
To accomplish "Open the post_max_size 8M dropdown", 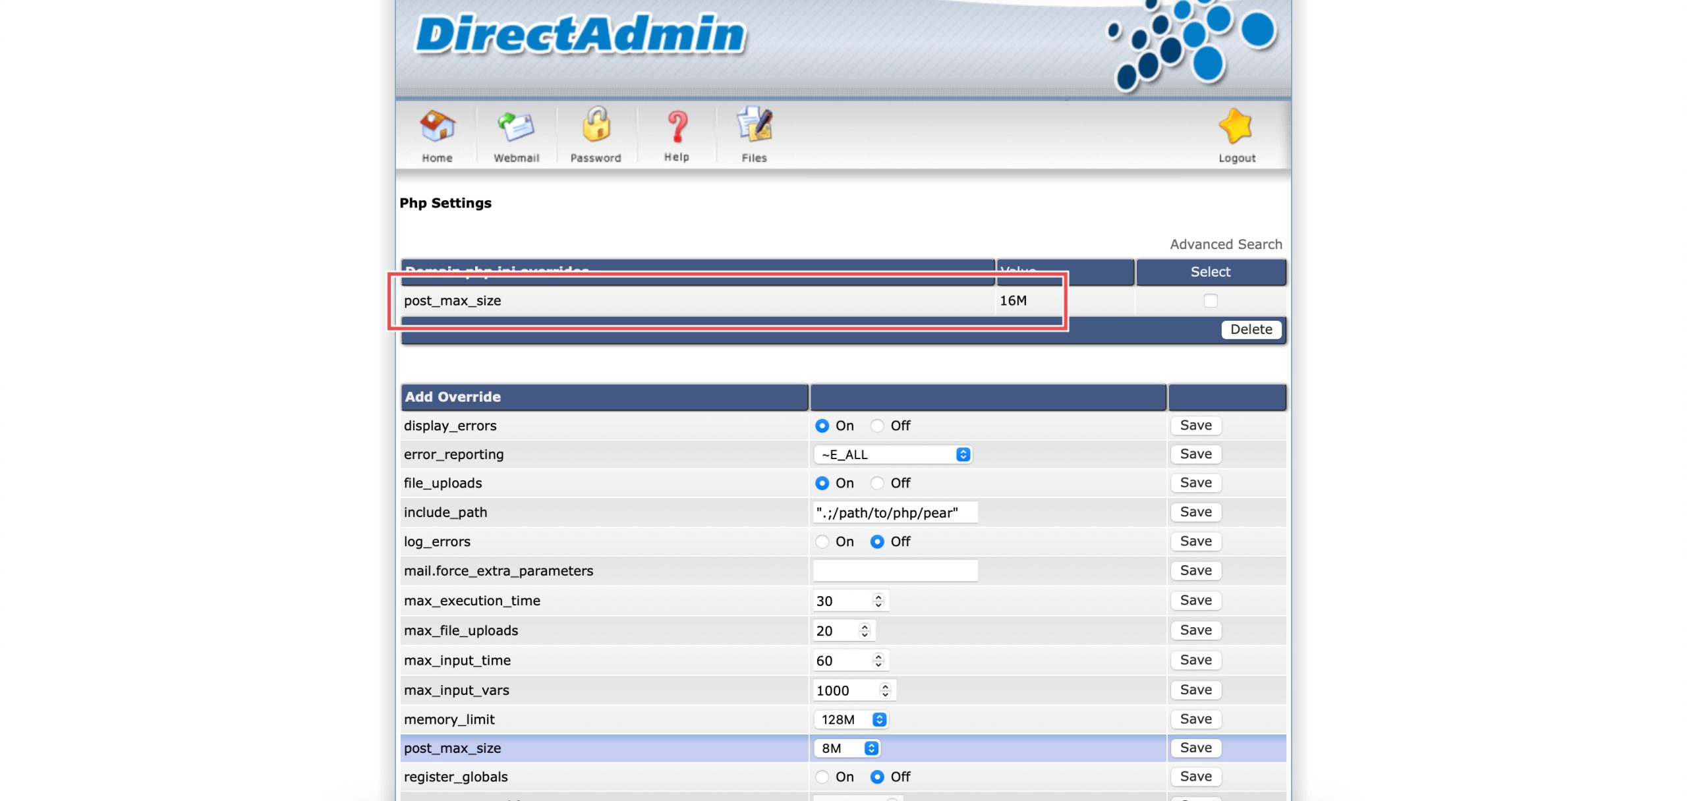I will coord(847,748).
